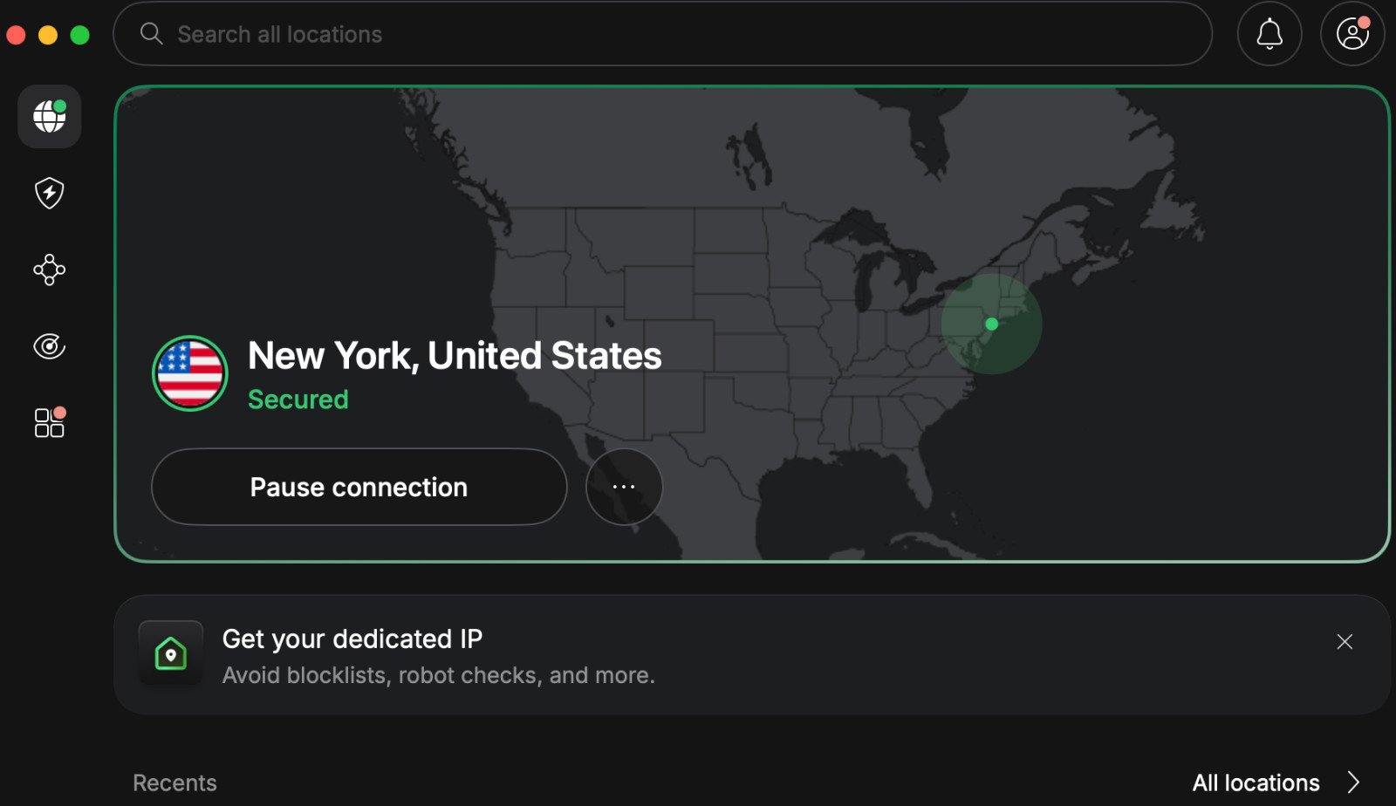The width and height of the screenshot is (1396, 806).
Task: Expand All locations chevron arrow
Action: [1353, 782]
